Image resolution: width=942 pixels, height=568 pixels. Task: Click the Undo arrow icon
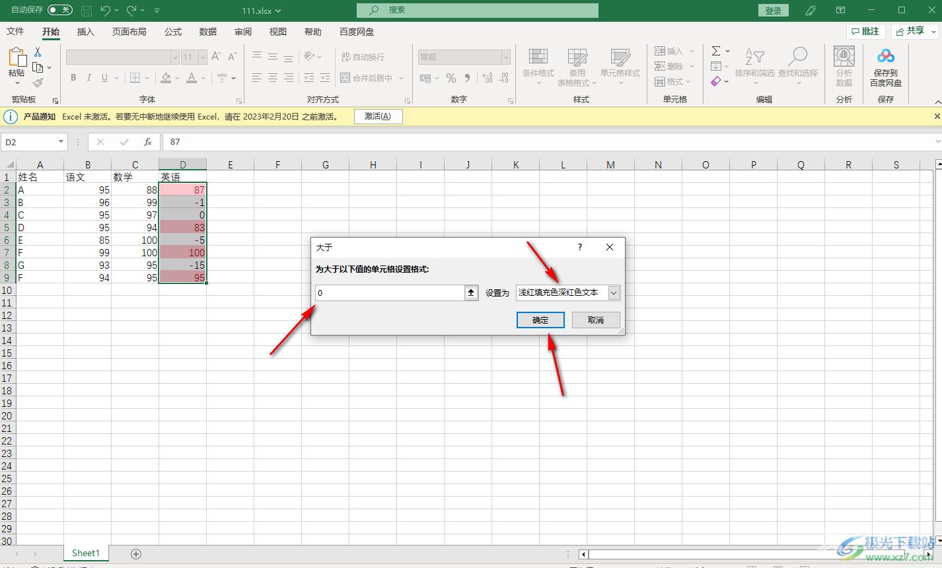coord(106,10)
